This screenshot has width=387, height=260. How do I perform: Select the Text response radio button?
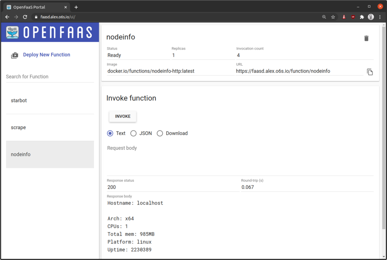(x=110, y=133)
